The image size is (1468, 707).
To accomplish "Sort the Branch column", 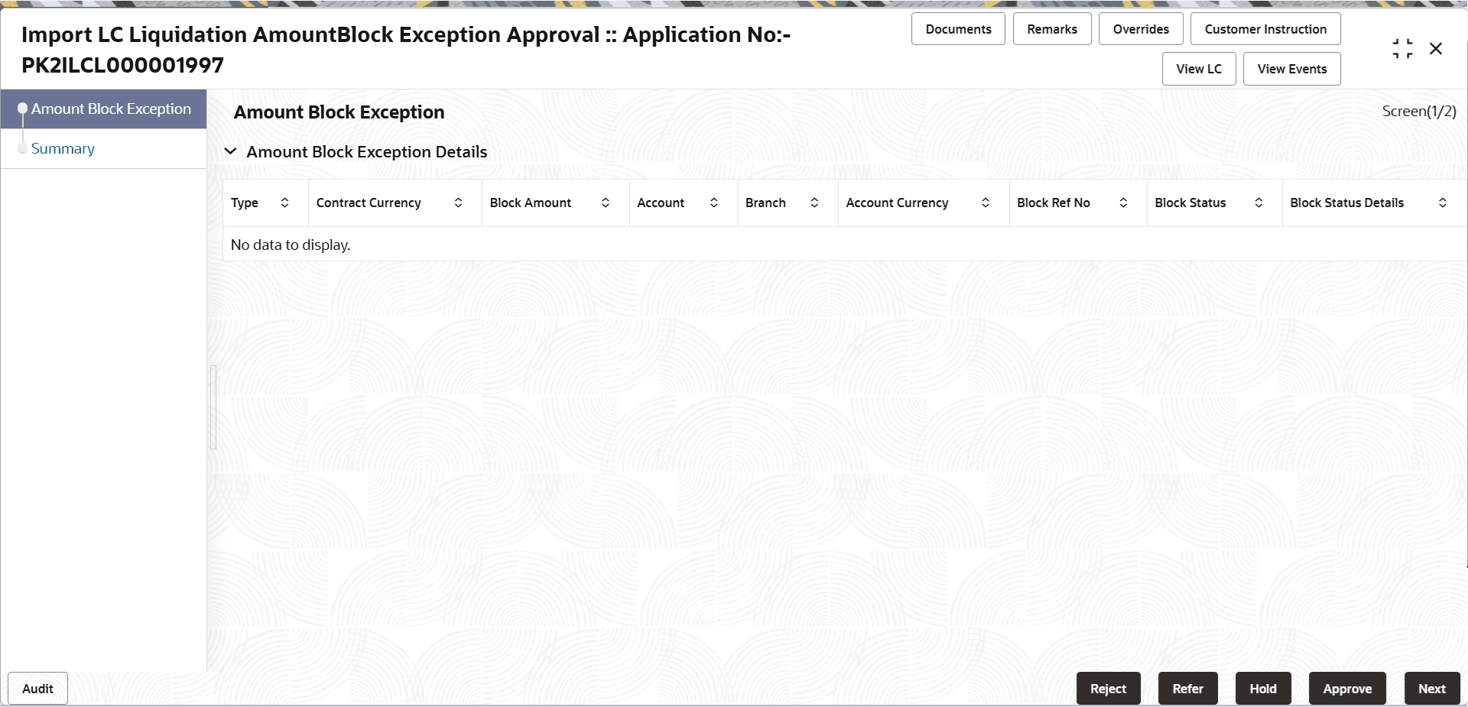I will [814, 203].
